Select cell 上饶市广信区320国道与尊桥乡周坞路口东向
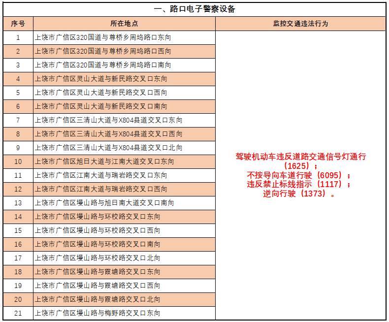The height and width of the screenshot is (322, 389). click(x=124, y=37)
